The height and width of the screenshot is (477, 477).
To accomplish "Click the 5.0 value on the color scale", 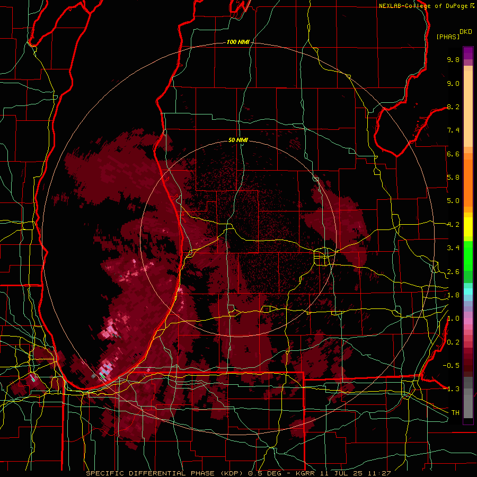I will [453, 201].
